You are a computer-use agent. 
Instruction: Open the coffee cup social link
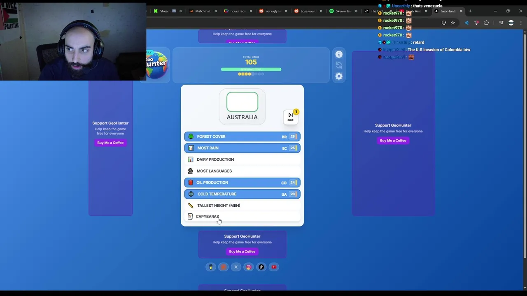210,267
